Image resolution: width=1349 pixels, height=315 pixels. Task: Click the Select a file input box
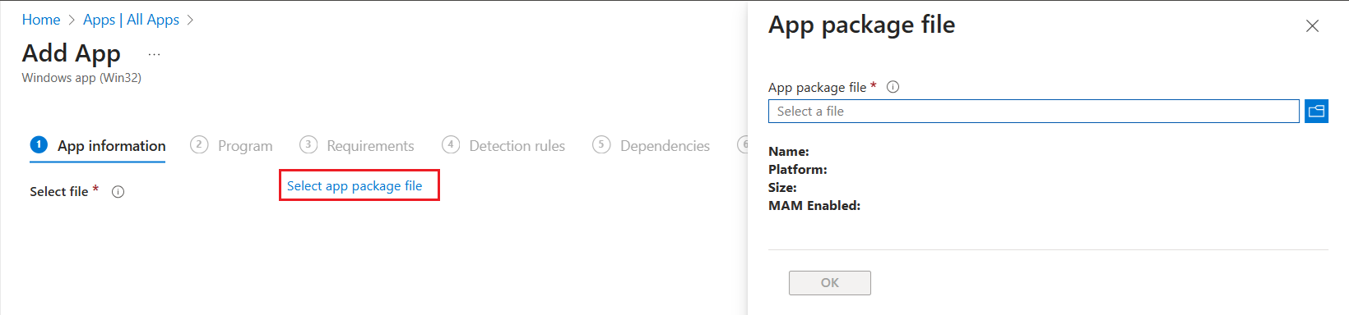pyautogui.click(x=1033, y=111)
